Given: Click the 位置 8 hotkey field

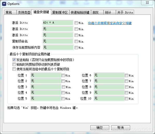Looking at the screenshot, I should click(x=109, y=87).
